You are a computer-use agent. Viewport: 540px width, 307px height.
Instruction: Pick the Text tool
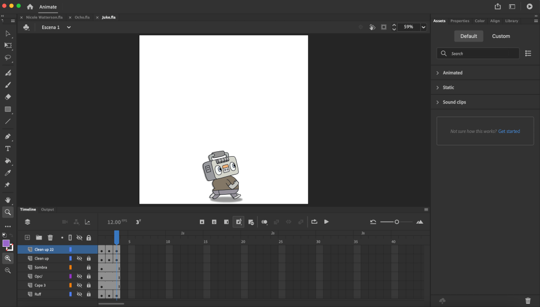[x=8, y=149]
